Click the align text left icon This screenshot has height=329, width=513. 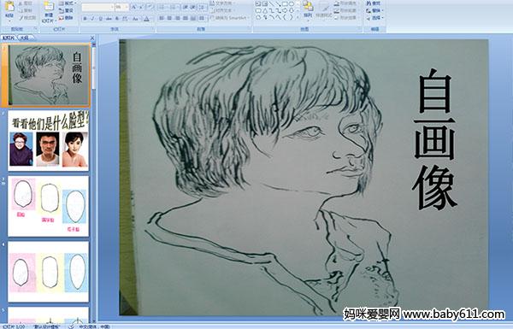(x=162, y=18)
